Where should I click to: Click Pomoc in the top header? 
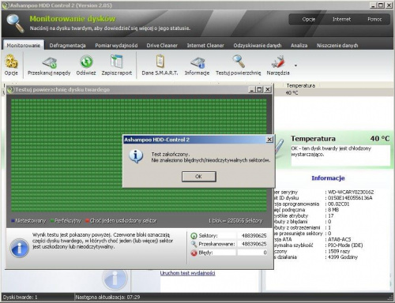pyautogui.click(x=374, y=19)
